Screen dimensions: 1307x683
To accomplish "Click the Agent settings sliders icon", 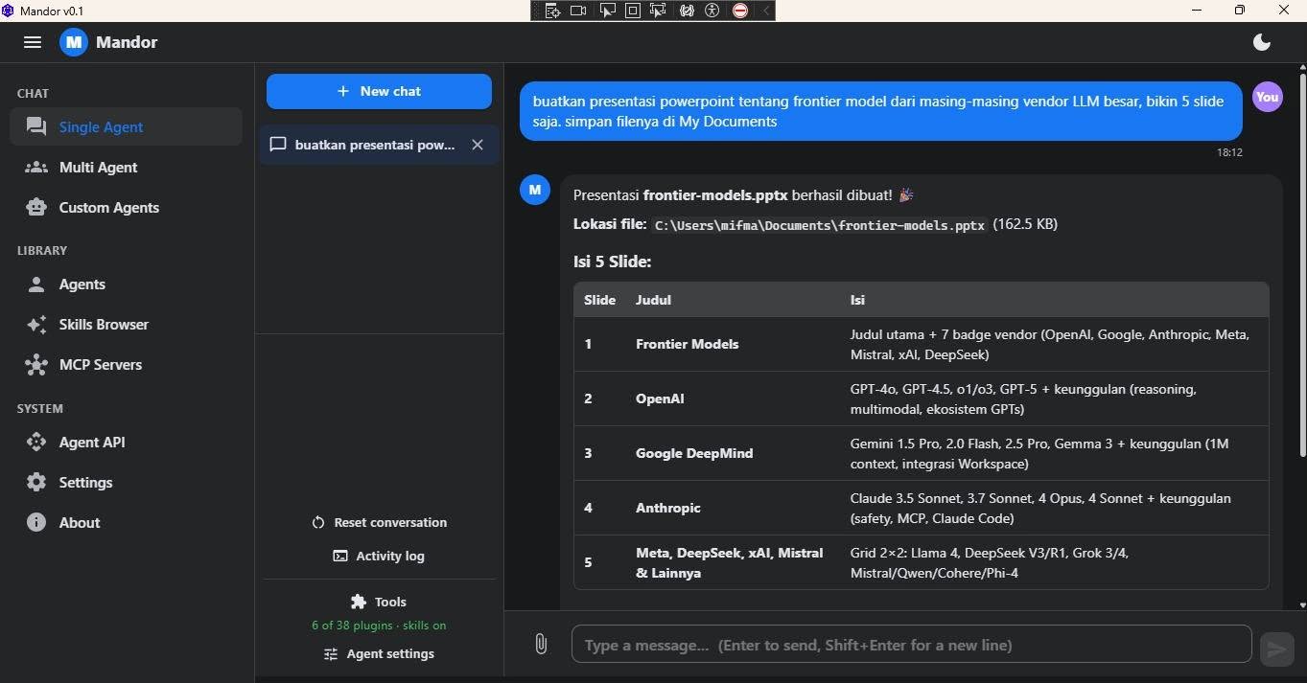I will (x=331, y=653).
